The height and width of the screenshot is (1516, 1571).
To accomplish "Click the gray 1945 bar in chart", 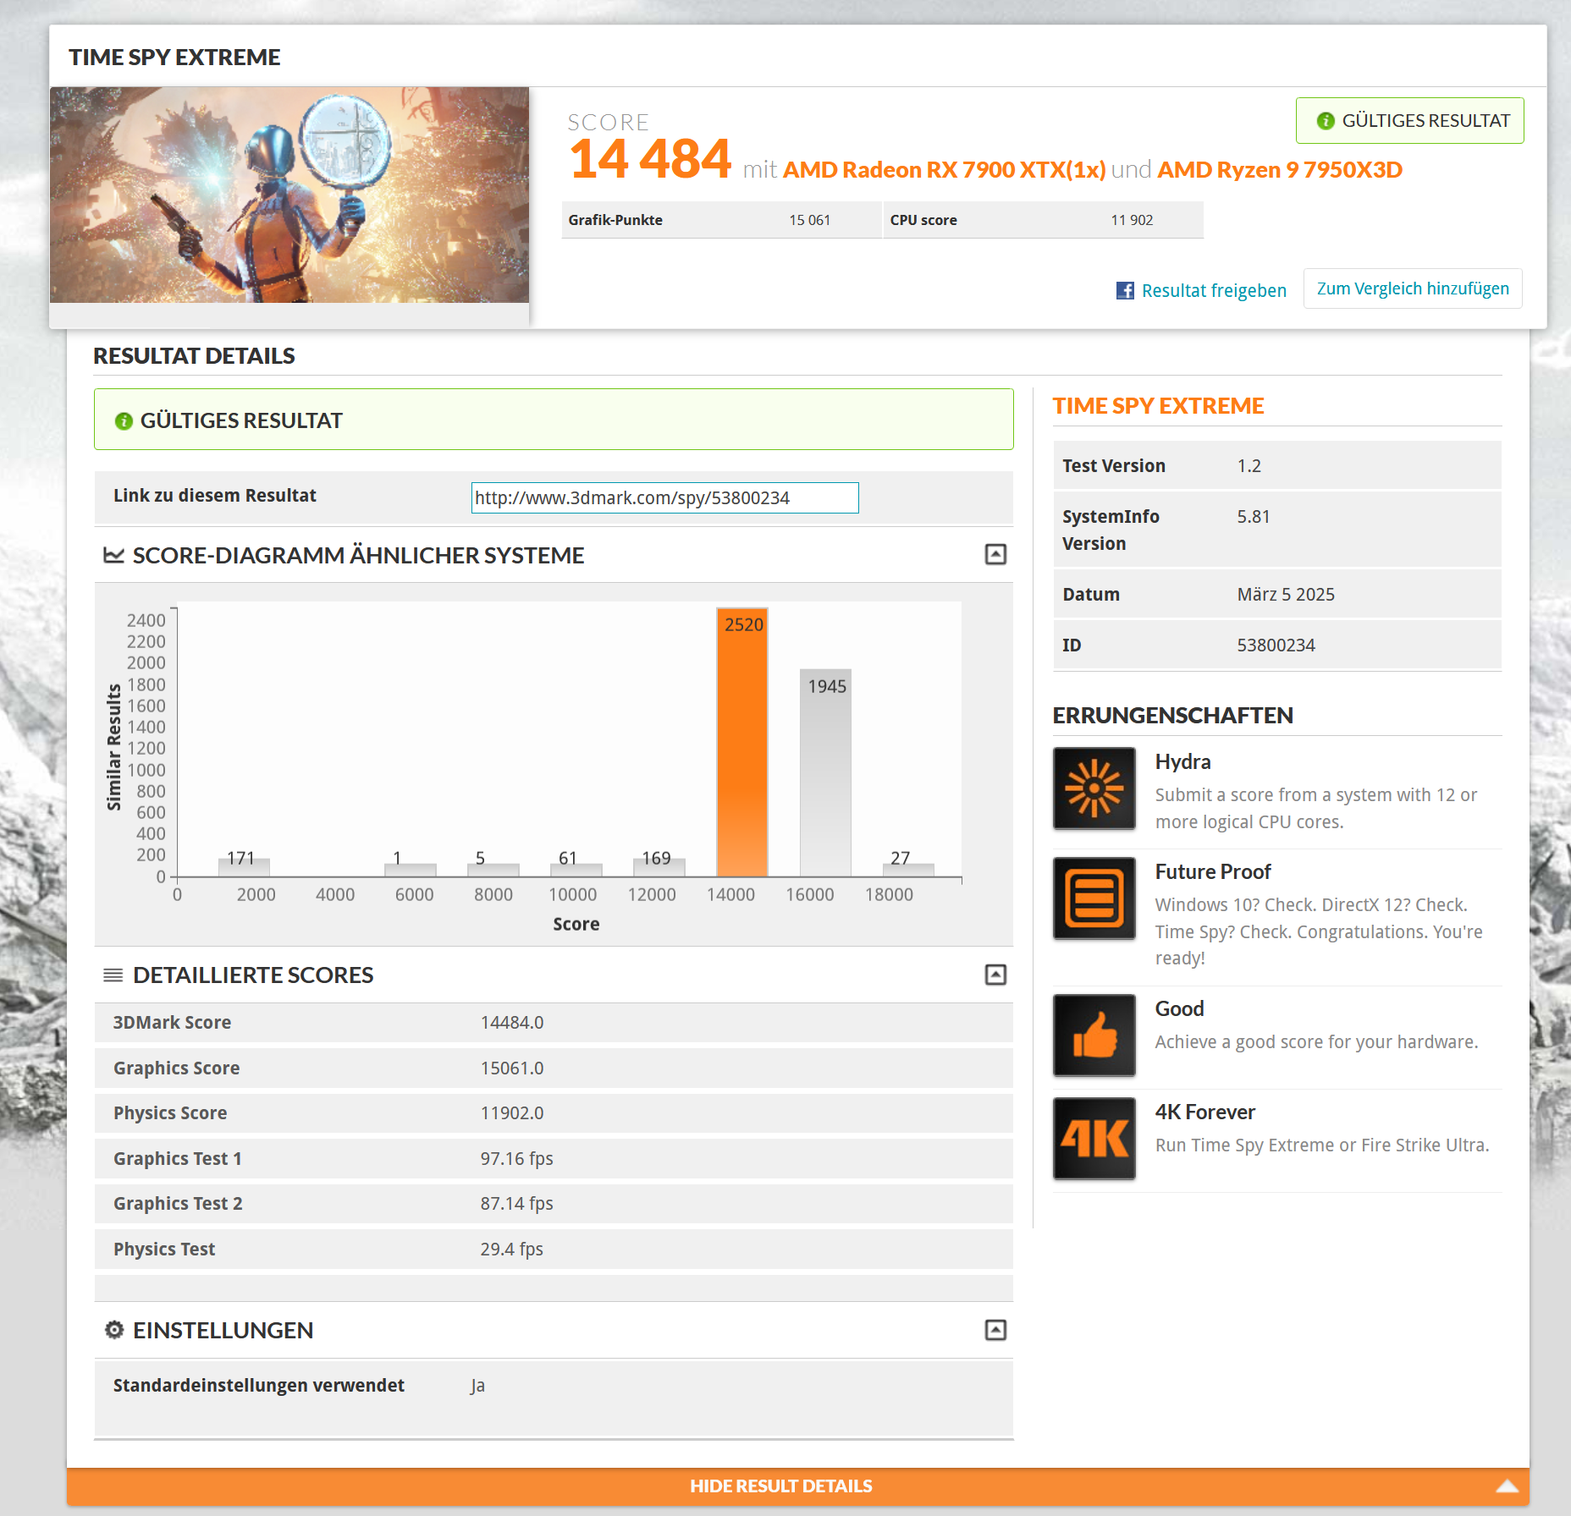I will pos(825,773).
